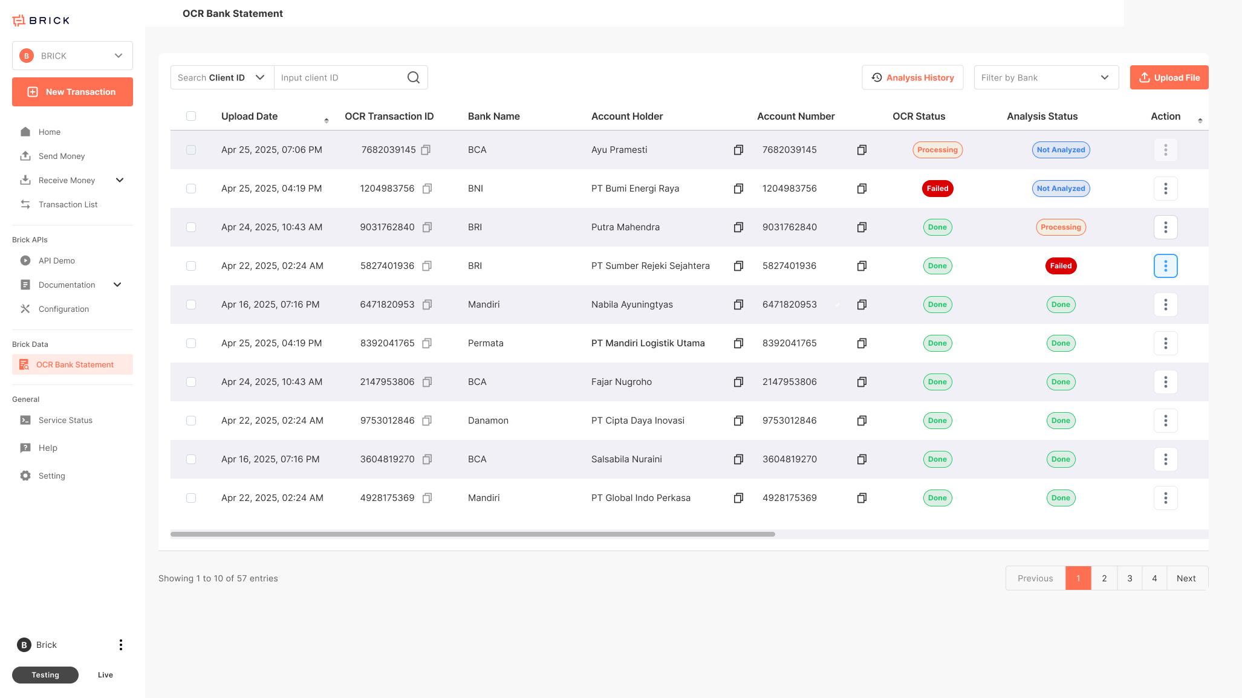
Task: Switch environment to Live mode
Action: click(x=105, y=675)
